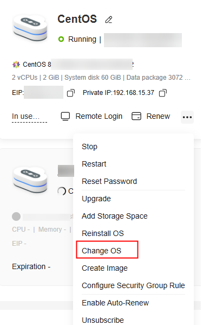Choose Restart in the actions menu
The image size is (203, 325).
tap(94, 164)
